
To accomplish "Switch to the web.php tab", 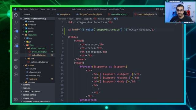I will coord(64,14).
